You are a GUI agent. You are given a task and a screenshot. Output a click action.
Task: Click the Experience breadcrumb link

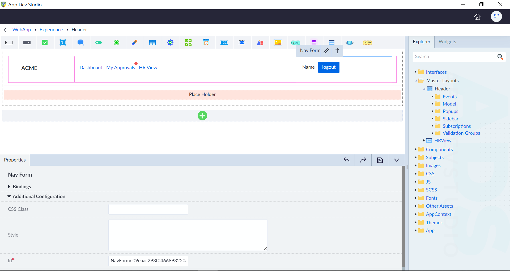51,30
